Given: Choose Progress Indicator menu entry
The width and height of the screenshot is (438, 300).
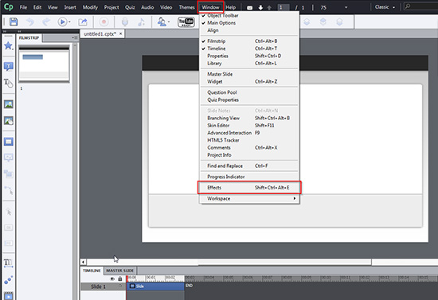Looking at the screenshot, I should [248, 177].
